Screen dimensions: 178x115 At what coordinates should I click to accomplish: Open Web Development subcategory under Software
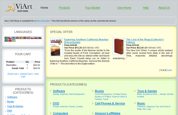[77, 94]
